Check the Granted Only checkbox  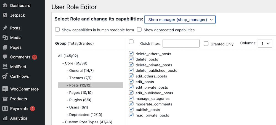206,44
